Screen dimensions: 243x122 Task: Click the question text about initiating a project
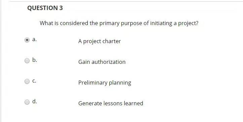click(x=119, y=23)
